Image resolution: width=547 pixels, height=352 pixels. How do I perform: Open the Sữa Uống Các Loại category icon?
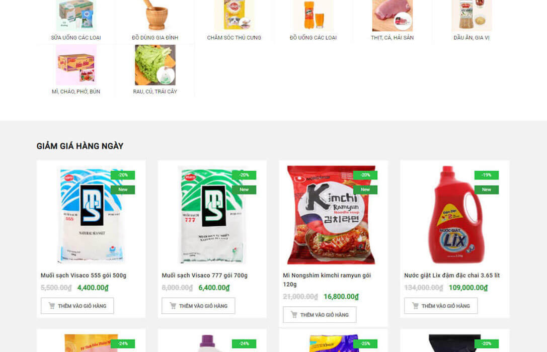point(76,16)
